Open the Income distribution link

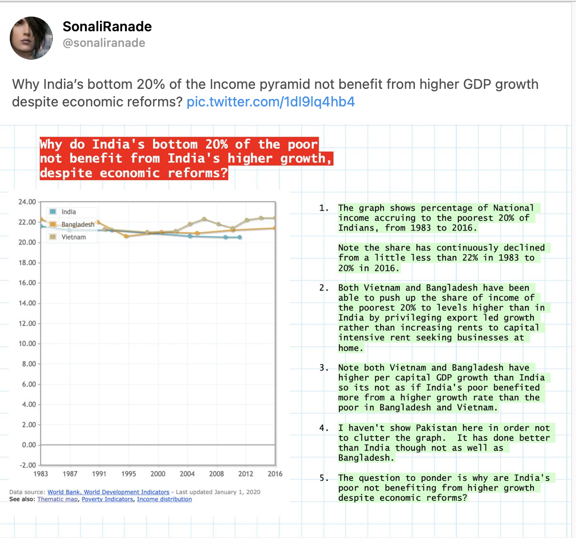(164, 499)
